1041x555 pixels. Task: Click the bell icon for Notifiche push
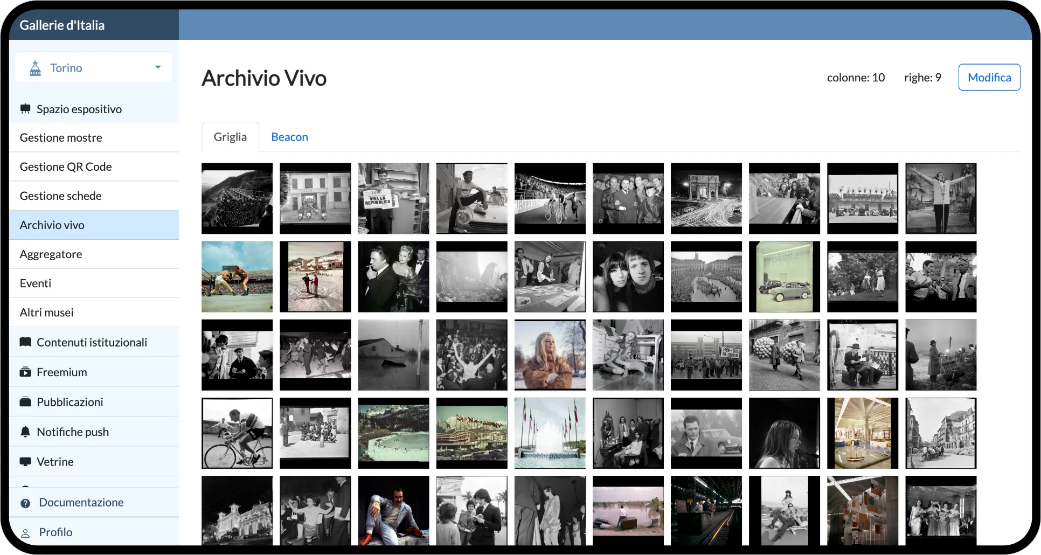[25, 432]
